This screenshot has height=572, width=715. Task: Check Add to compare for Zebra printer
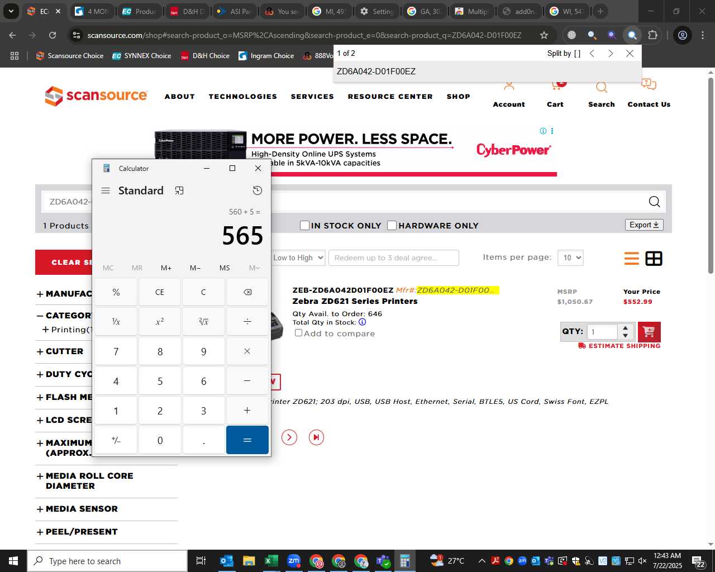pos(299,333)
